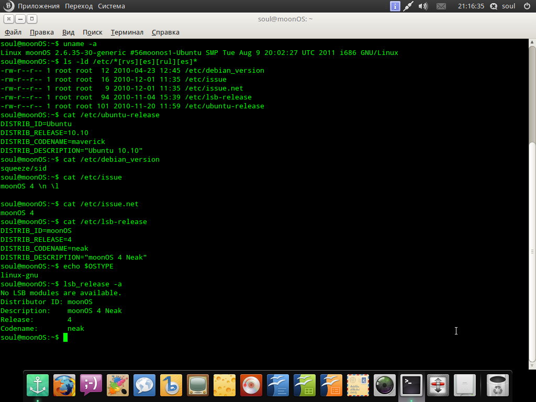Open the TV video player icon
The image size is (536, 402).
197,385
